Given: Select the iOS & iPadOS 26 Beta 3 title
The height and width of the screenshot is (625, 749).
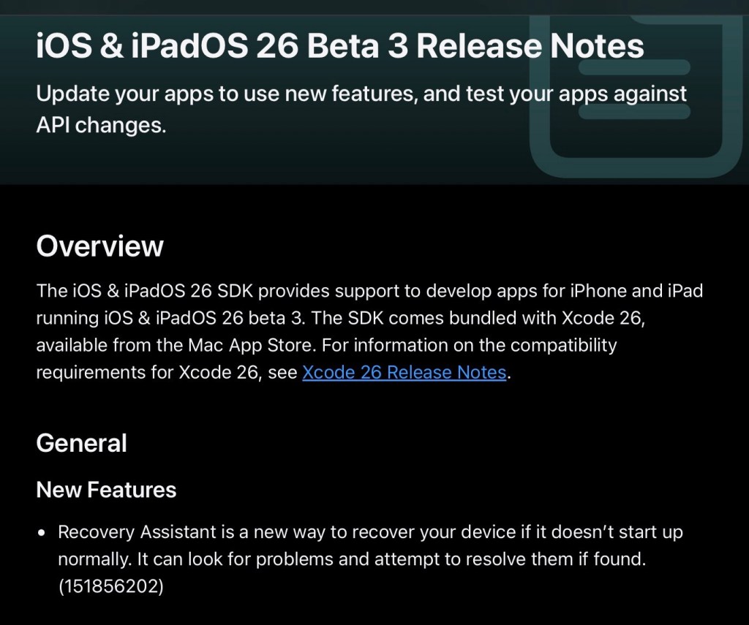Looking at the screenshot, I should [x=339, y=46].
